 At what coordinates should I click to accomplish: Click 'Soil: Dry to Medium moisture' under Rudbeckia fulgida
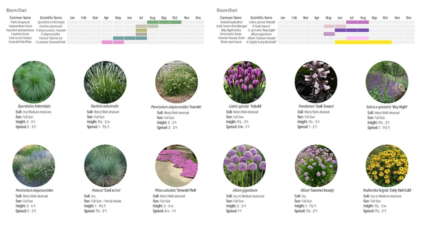coord(382,196)
